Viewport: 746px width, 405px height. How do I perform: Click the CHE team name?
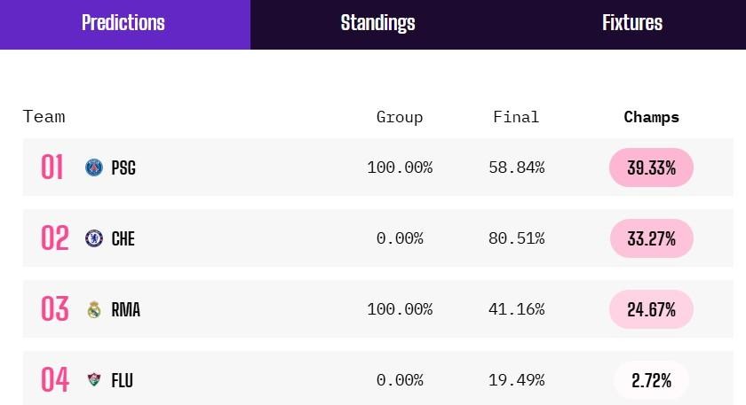pyautogui.click(x=123, y=238)
